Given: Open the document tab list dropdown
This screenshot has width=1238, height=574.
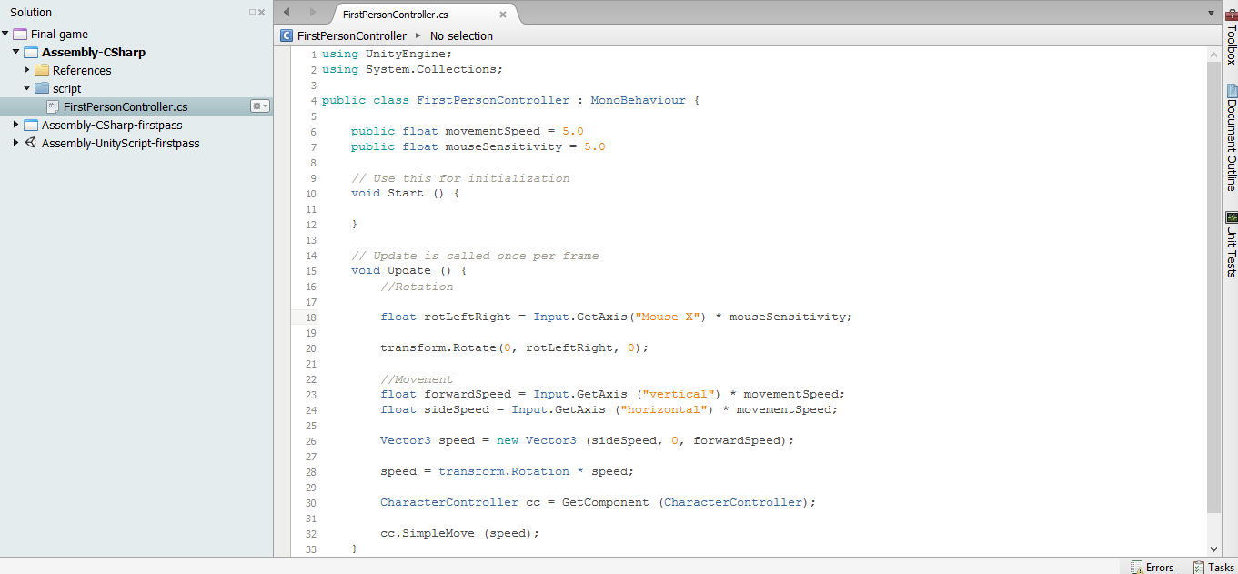Looking at the screenshot, I should pos(1211,14).
